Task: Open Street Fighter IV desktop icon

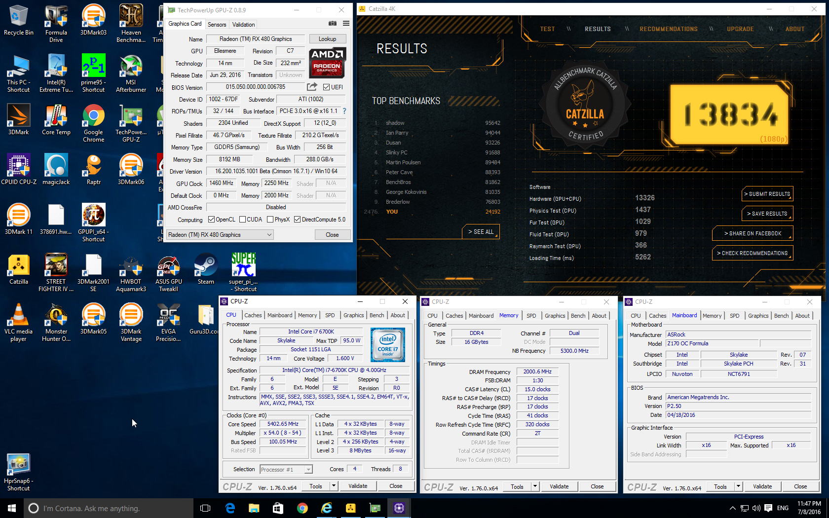Action: click(x=56, y=272)
